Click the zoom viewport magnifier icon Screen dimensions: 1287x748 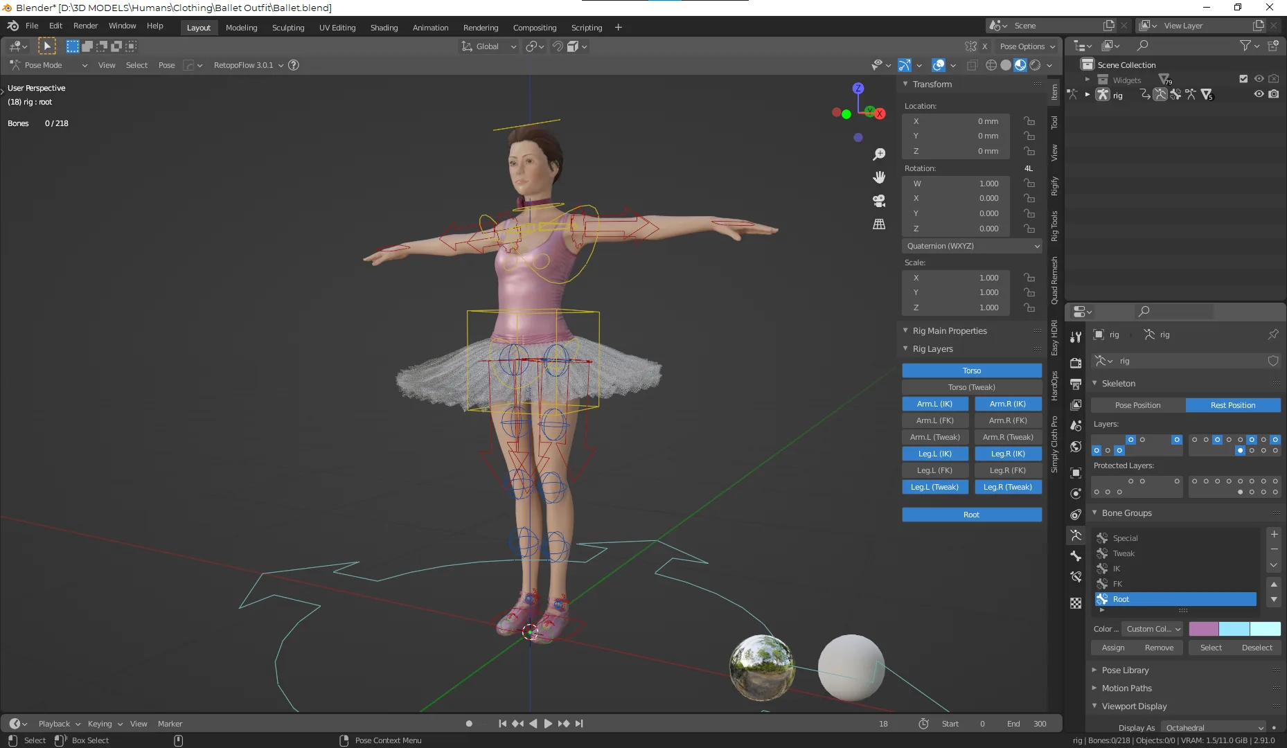[879, 154]
